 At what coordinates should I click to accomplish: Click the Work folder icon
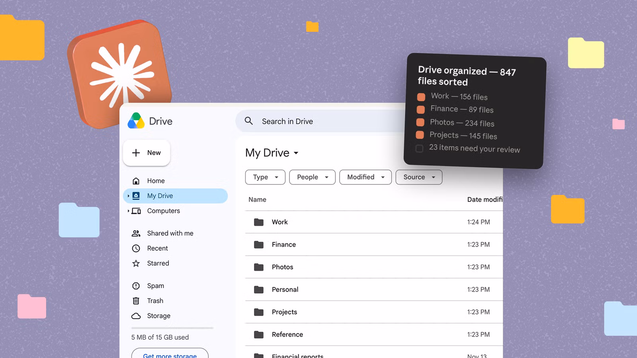pyautogui.click(x=259, y=222)
